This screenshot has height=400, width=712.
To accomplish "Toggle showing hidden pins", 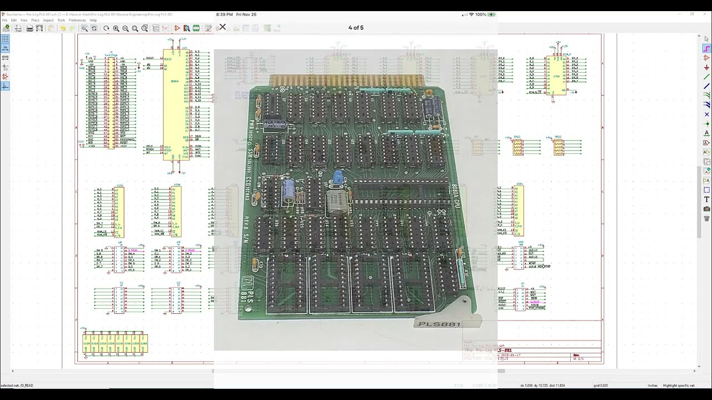I will [5, 77].
